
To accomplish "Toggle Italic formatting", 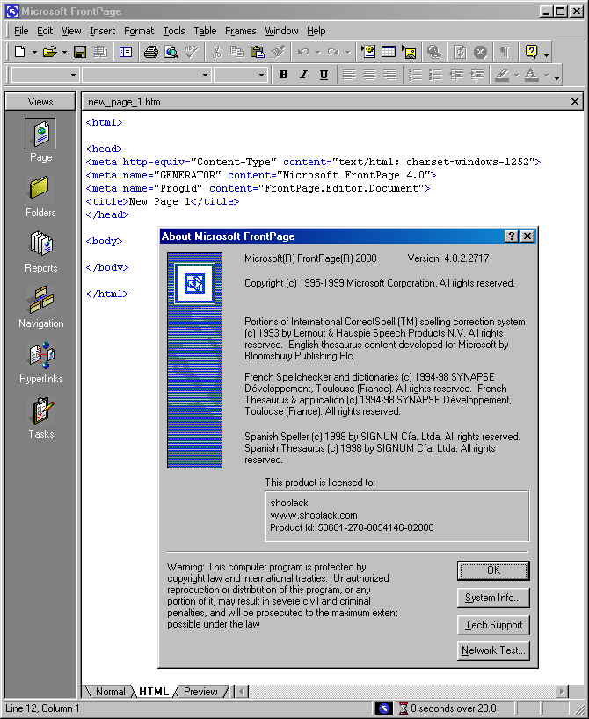I will point(303,75).
